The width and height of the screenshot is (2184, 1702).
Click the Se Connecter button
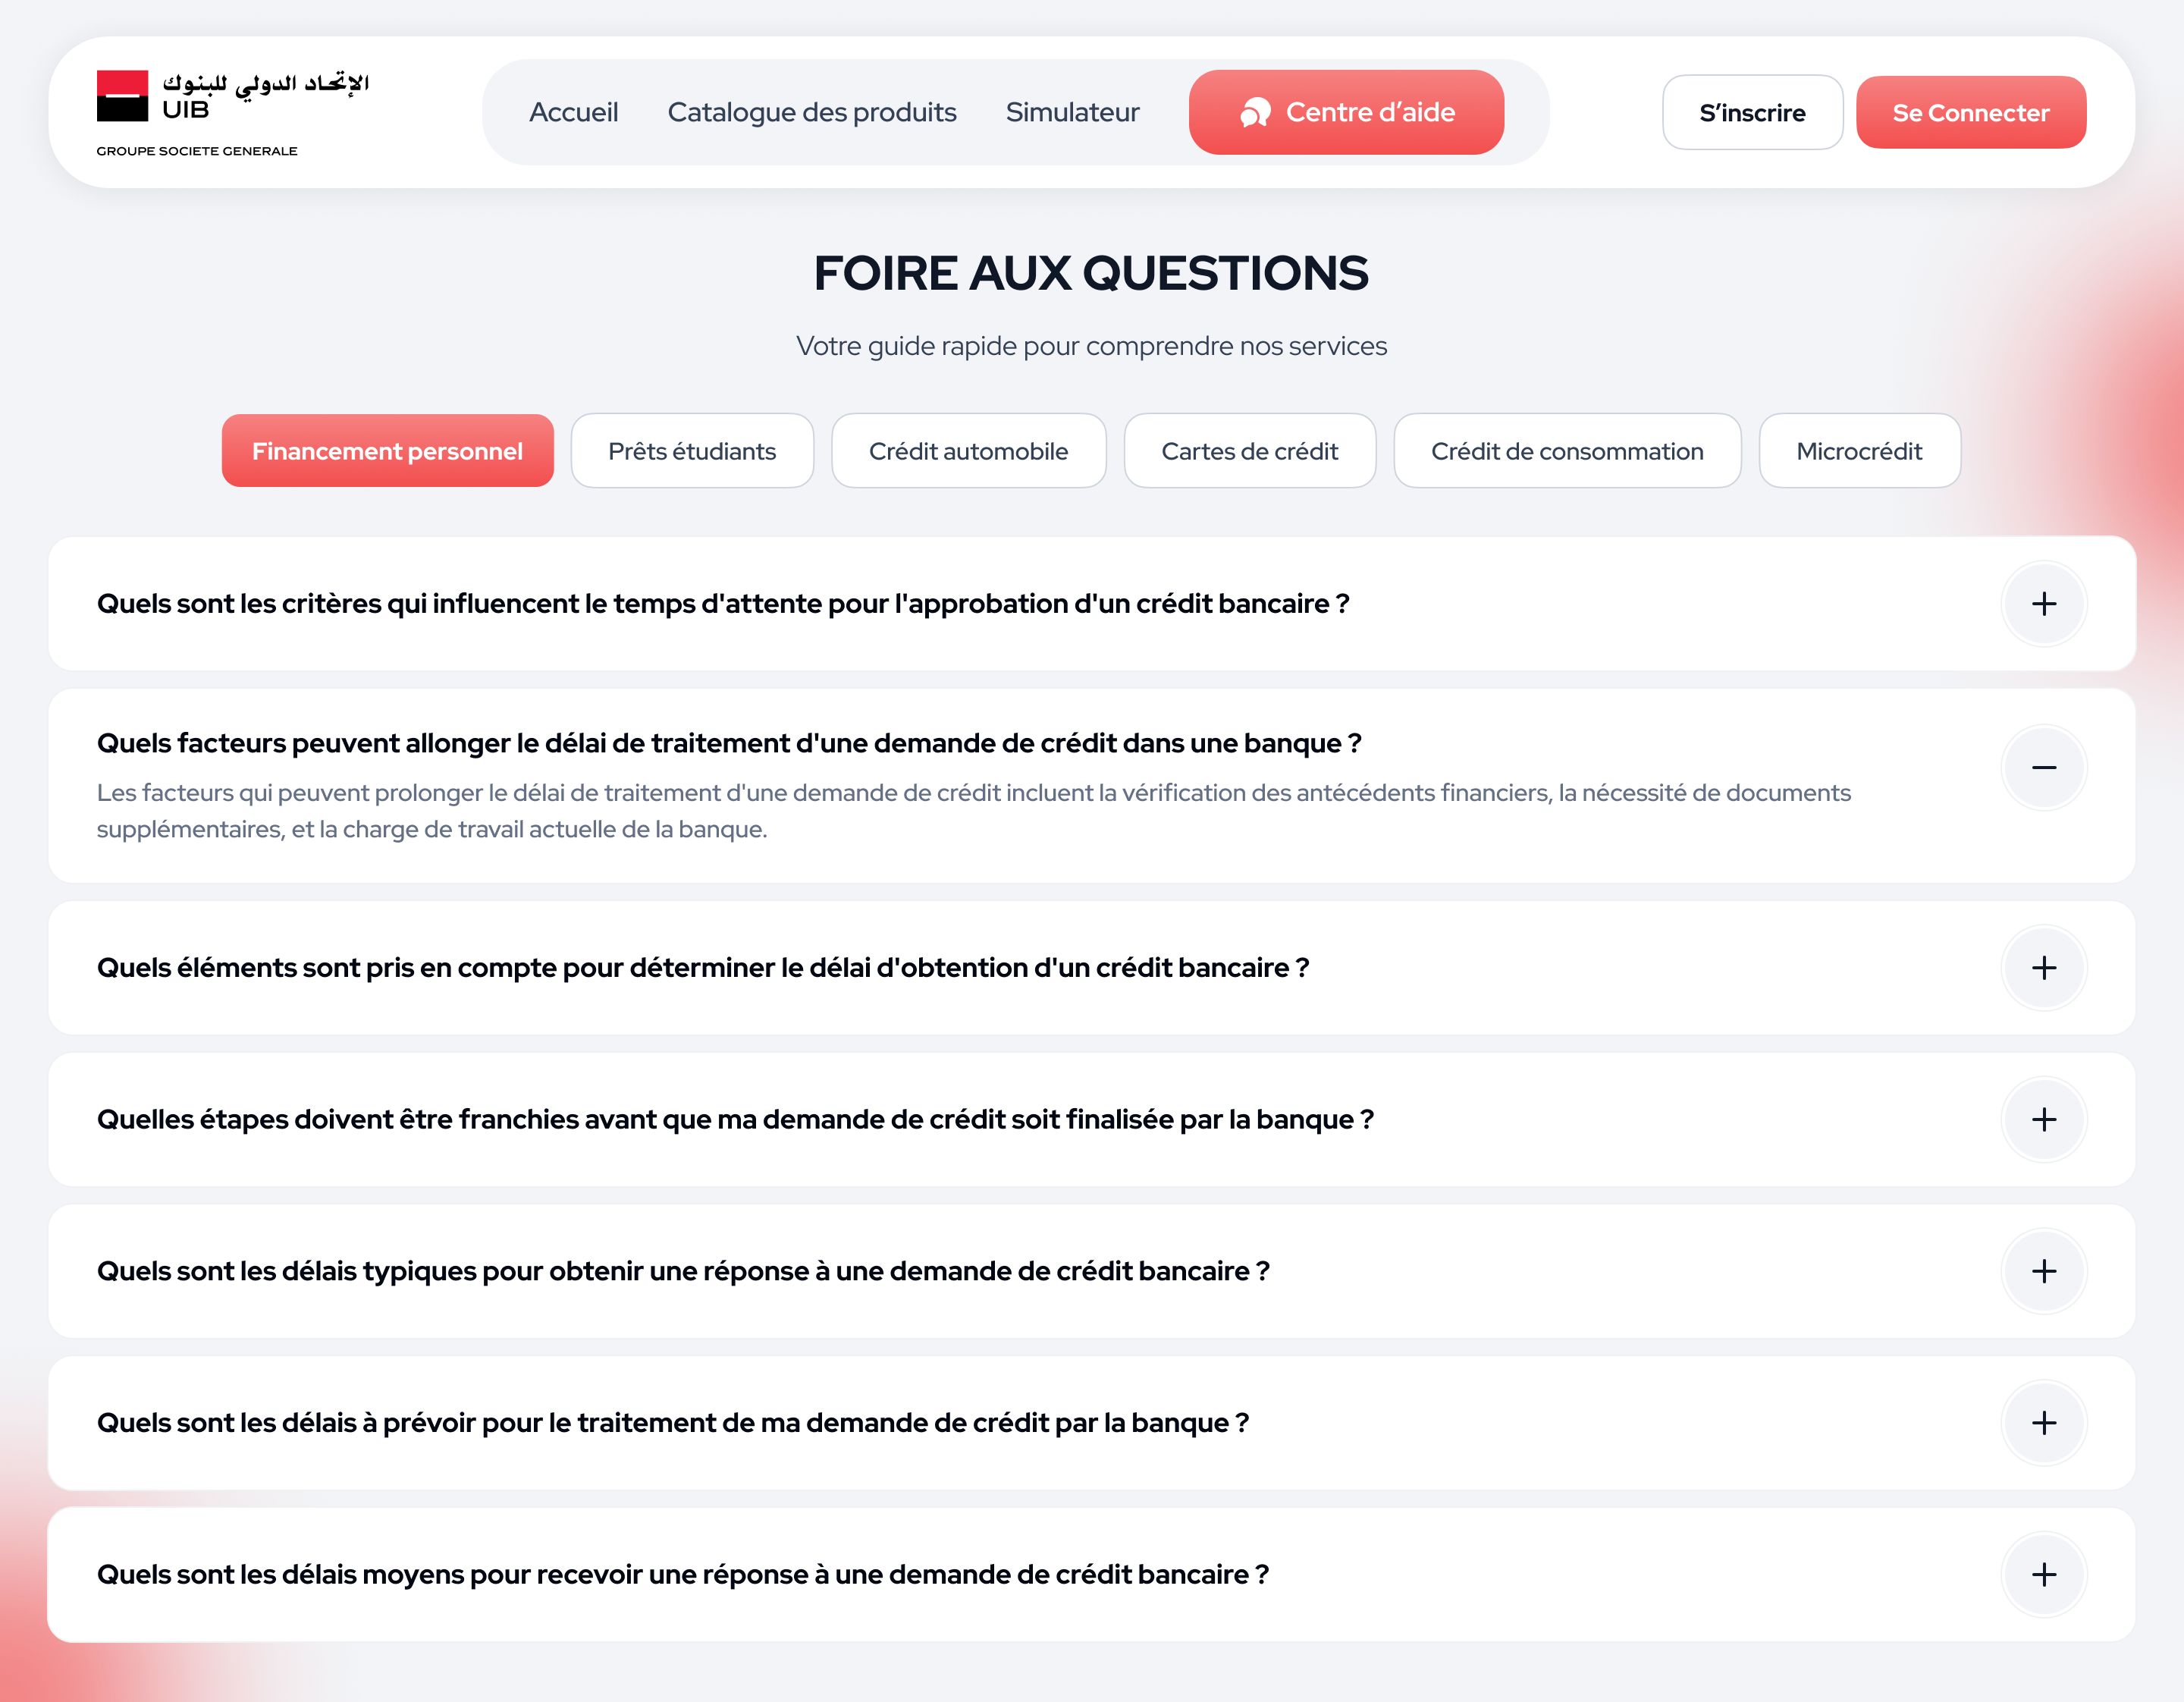click(x=1970, y=112)
